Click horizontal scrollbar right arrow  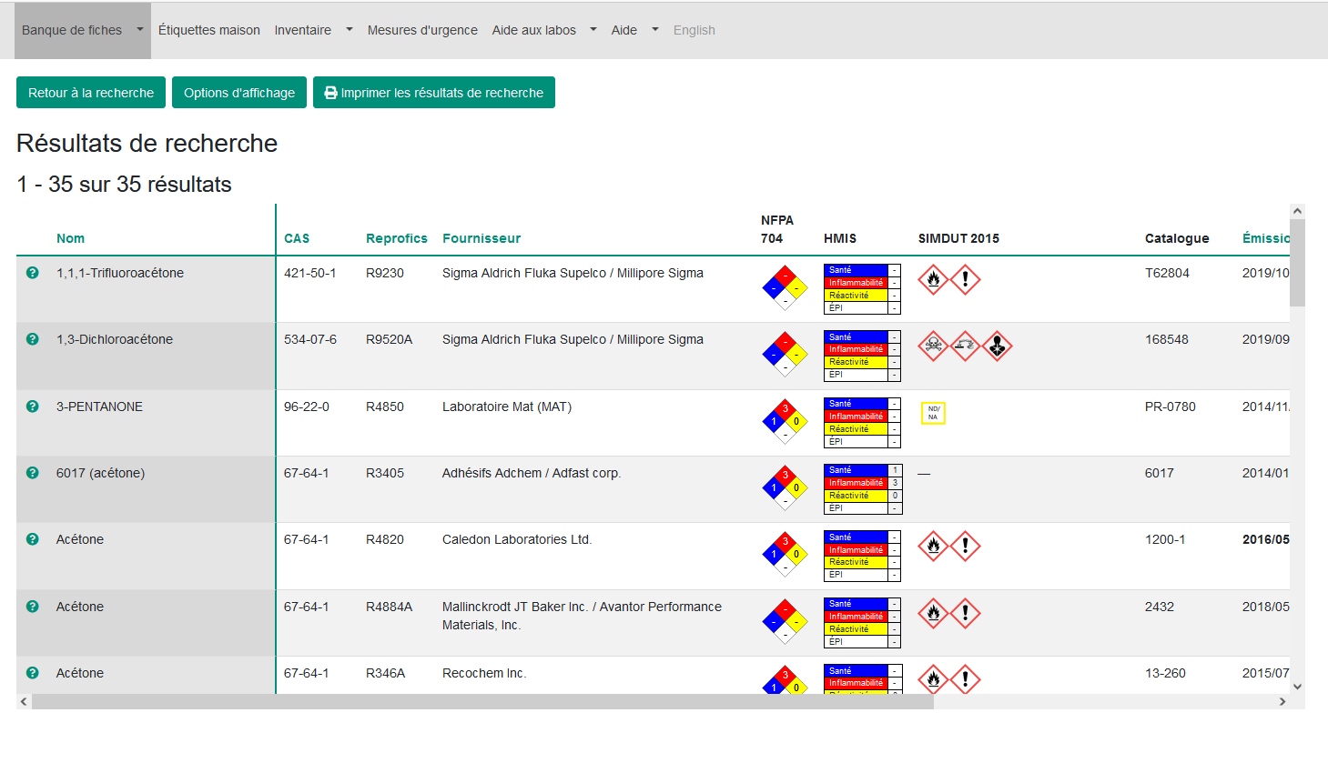point(1282,701)
